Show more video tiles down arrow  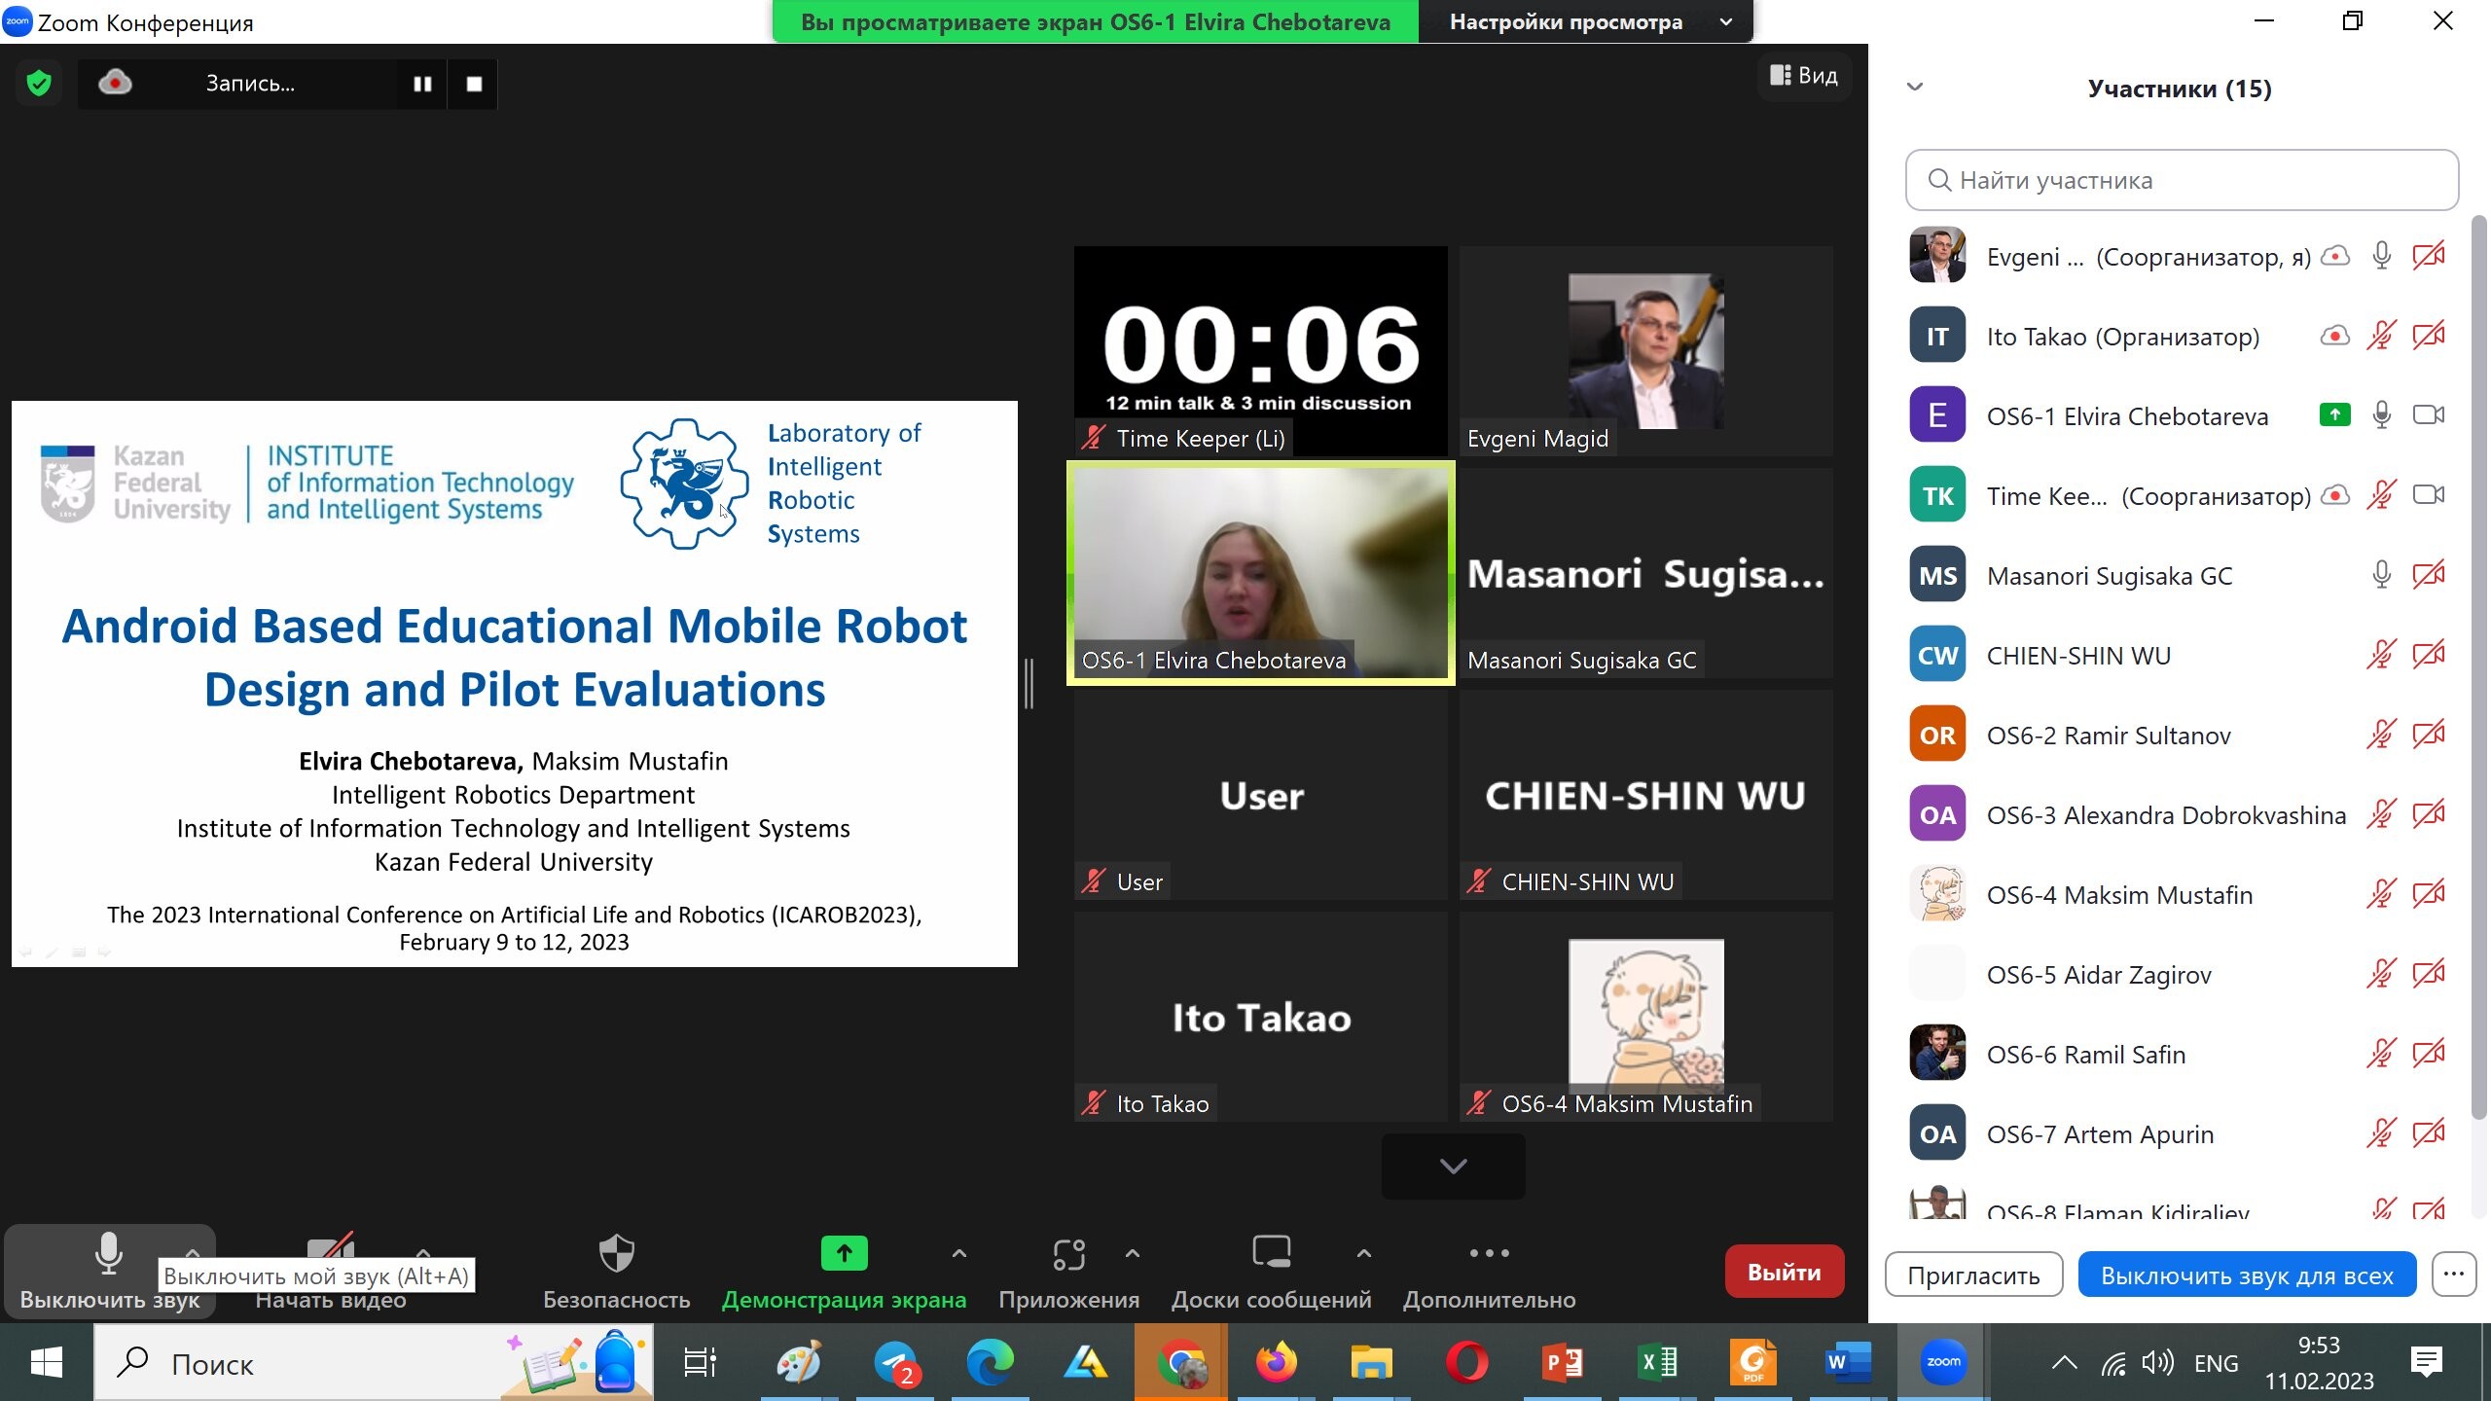(1453, 1167)
